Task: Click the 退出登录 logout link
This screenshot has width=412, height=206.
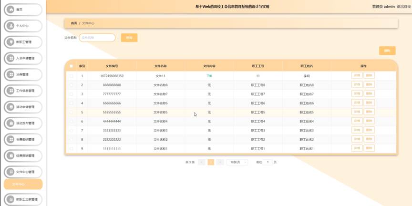Action: coord(403,7)
